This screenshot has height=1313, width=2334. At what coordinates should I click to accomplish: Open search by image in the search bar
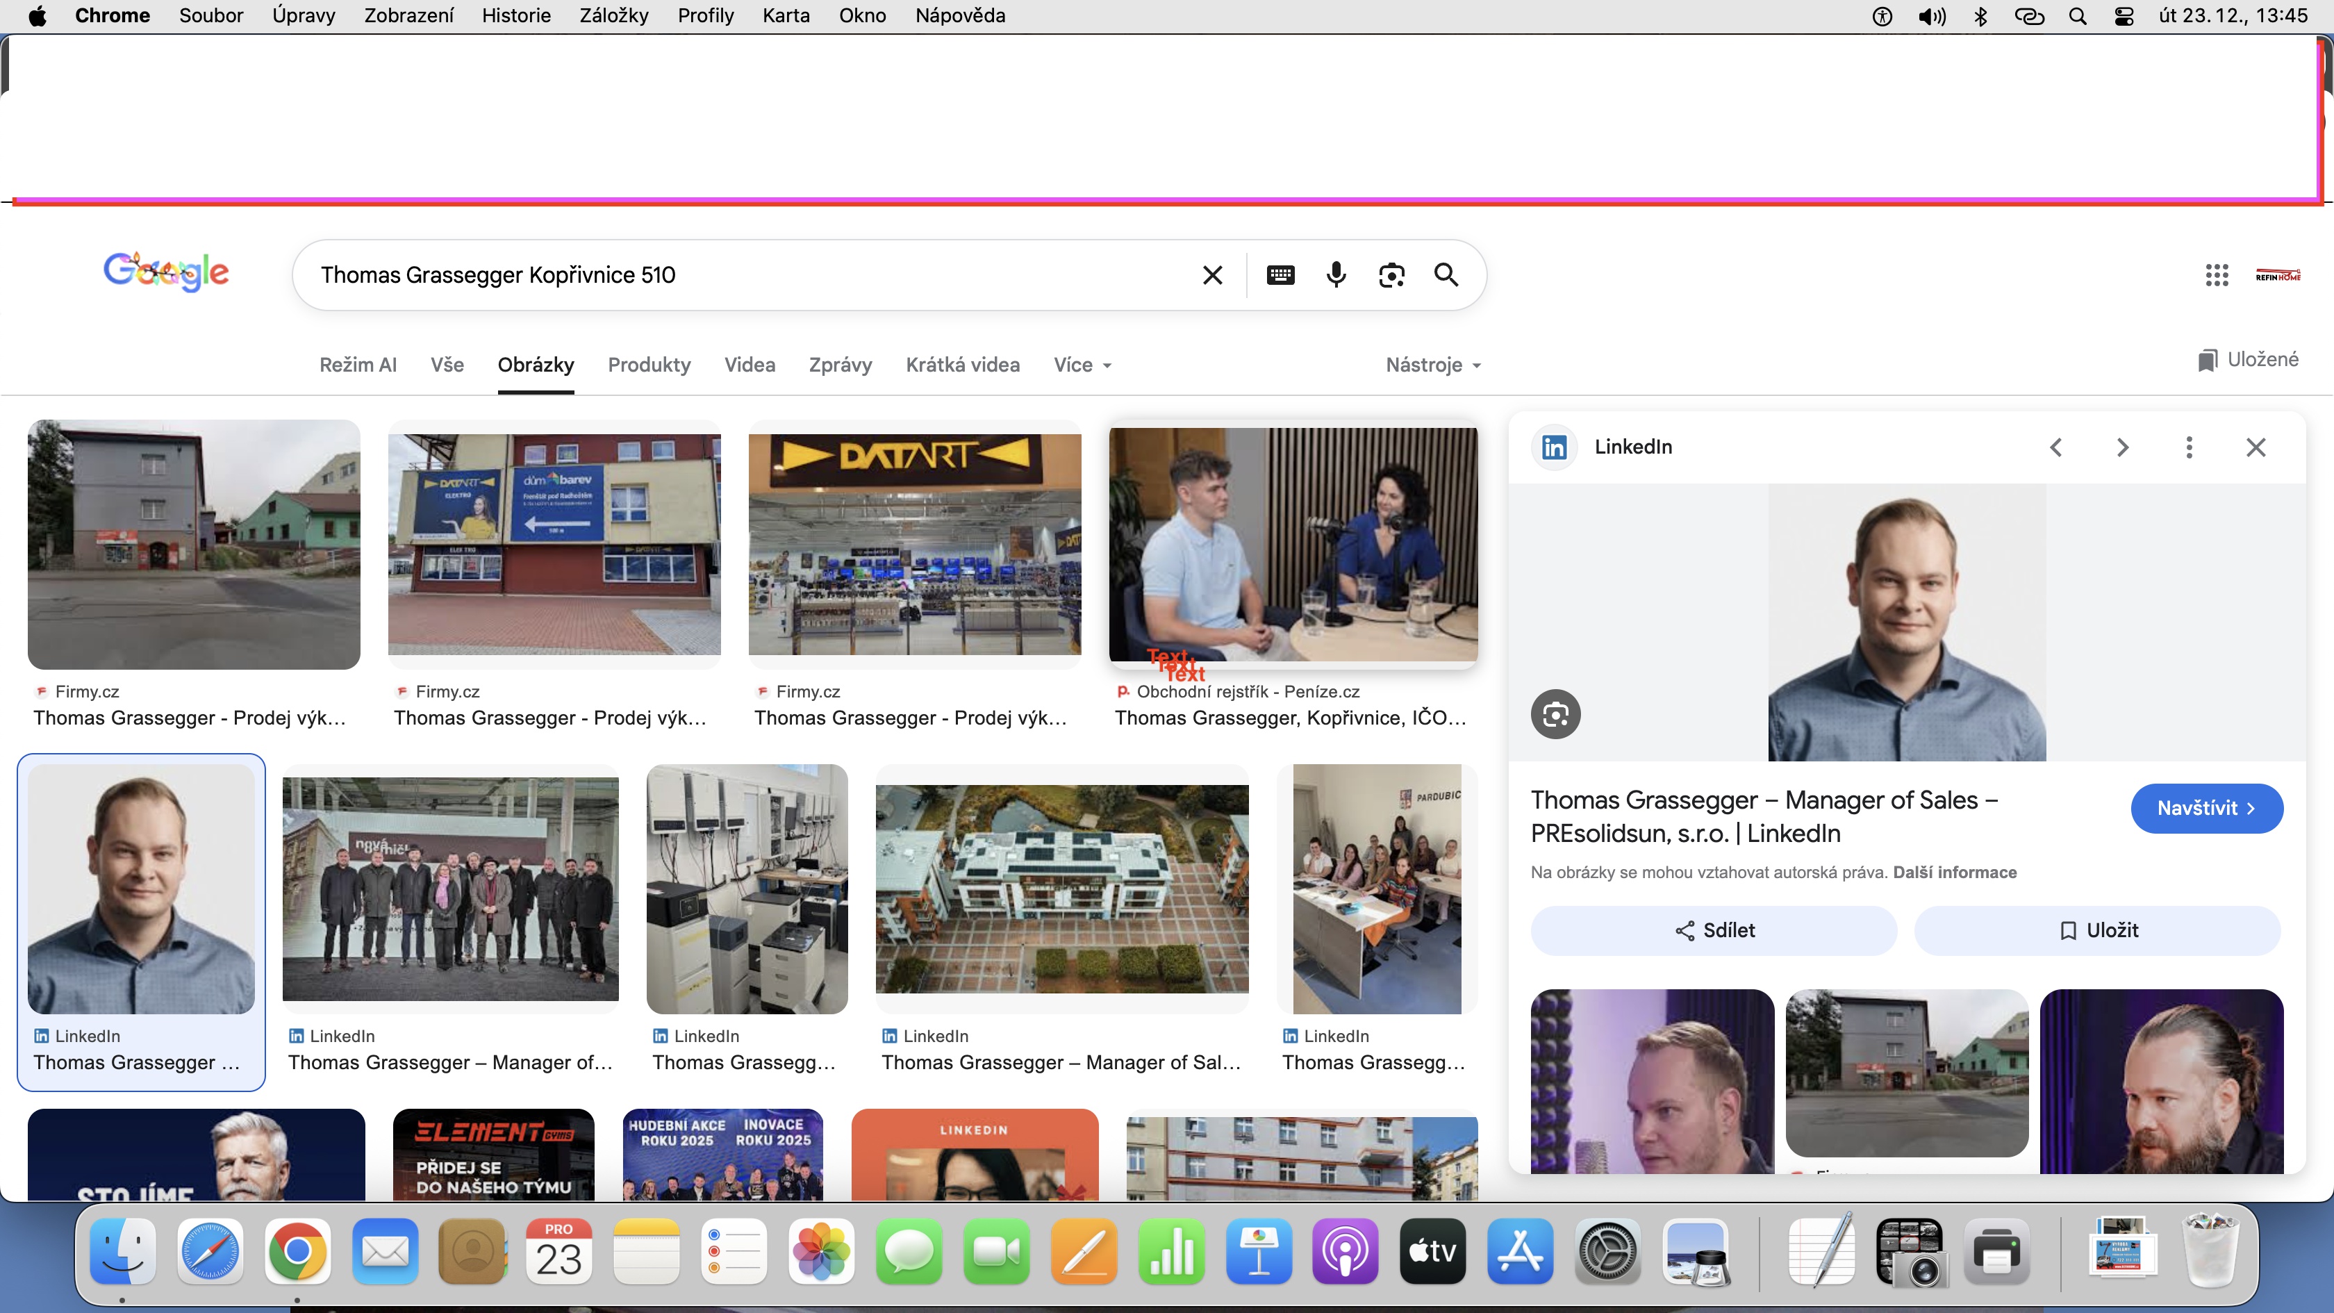1391,274
